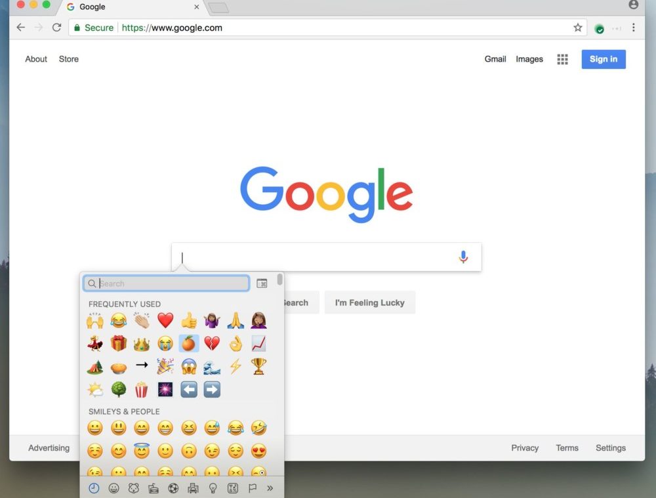
Task: Open the Frequently Used (clock) emoji category
Action: pyautogui.click(x=94, y=488)
